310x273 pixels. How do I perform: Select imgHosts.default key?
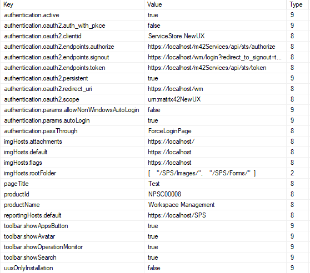point(26,152)
